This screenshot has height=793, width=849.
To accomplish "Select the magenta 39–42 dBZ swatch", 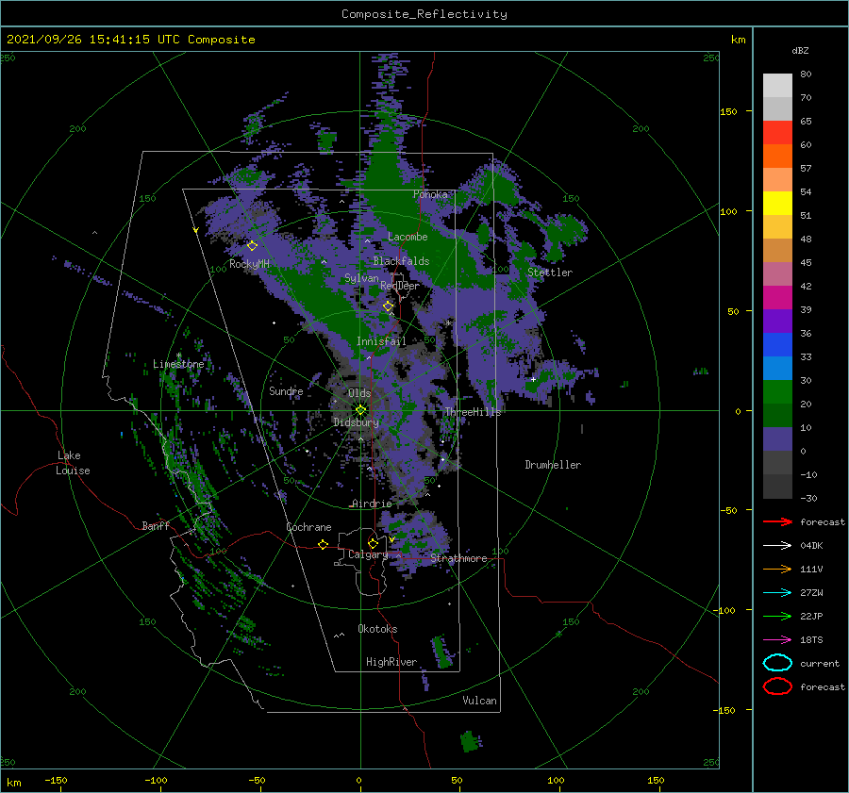I will [777, 298].
